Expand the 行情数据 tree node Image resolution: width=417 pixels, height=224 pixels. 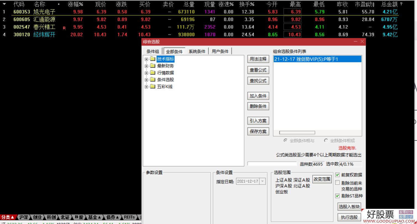(x=146, y=73)
